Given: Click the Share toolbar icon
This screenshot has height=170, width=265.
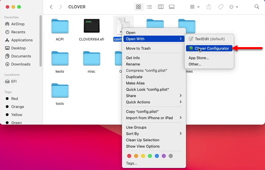Looking at the screenshot, I should (209, 7).
